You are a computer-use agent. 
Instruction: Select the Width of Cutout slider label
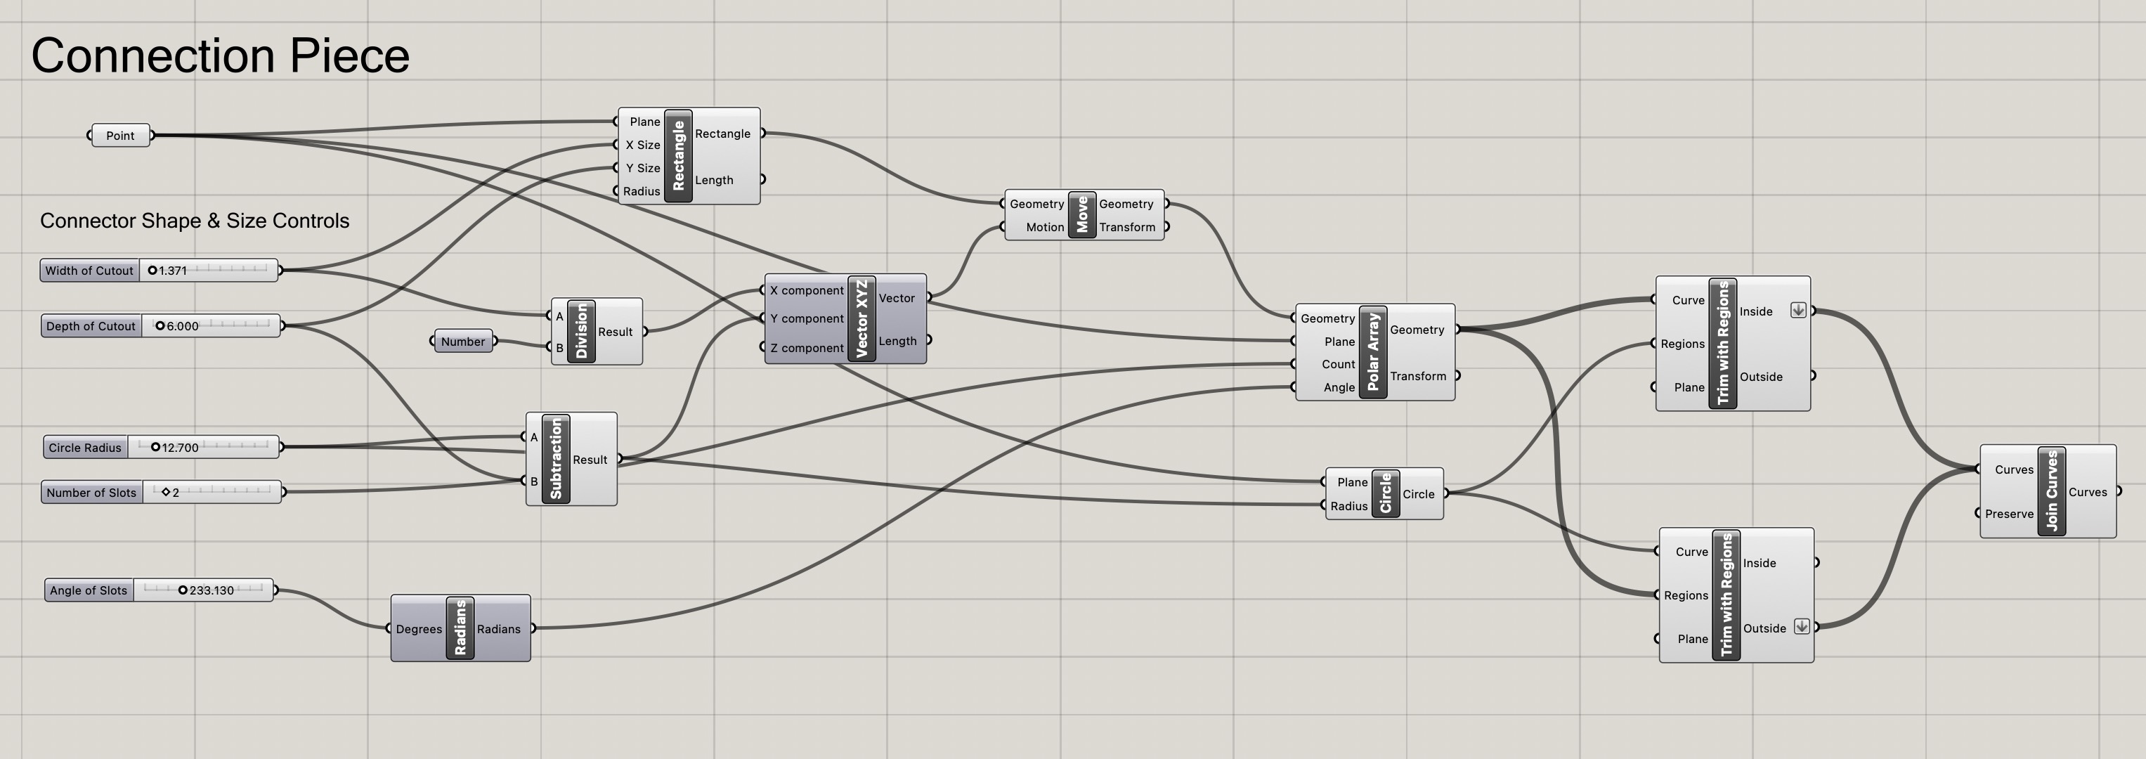(89, 270)
